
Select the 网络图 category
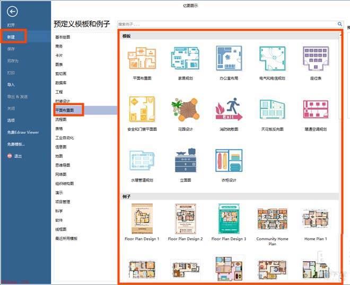(x=61, y=174)
